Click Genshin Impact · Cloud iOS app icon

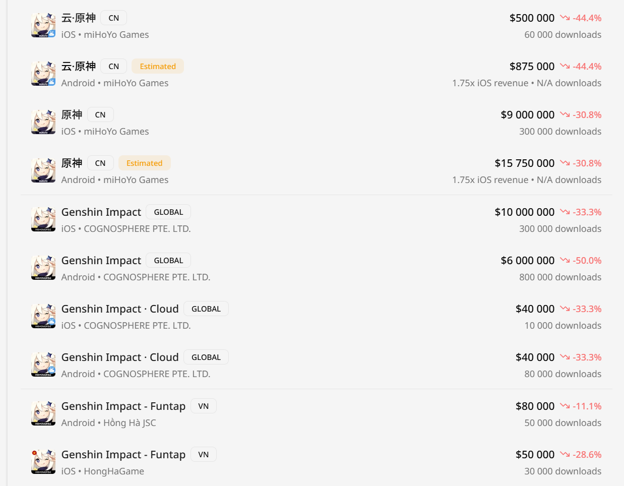coord(43,317)
